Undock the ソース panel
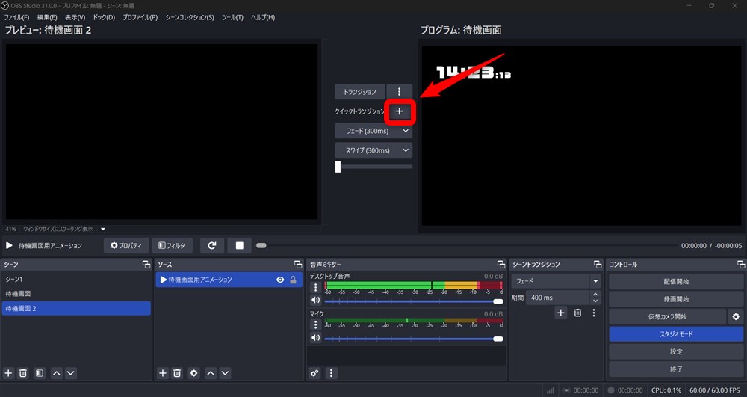The height and width of the screenshot is (397, 747). [298, 264]
